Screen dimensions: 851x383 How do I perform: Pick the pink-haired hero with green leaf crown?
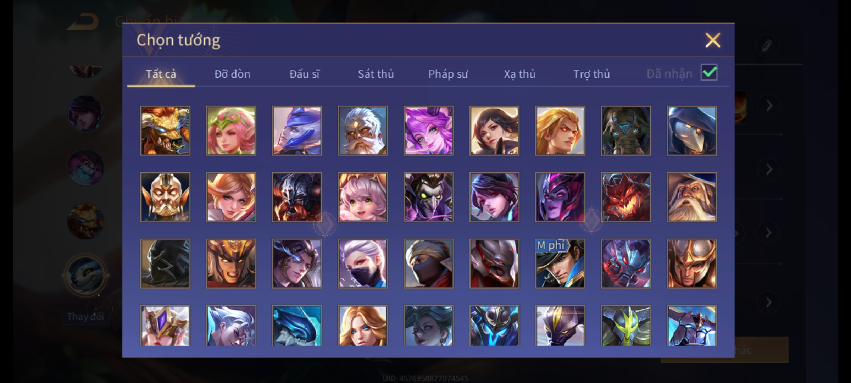point(231,131)
